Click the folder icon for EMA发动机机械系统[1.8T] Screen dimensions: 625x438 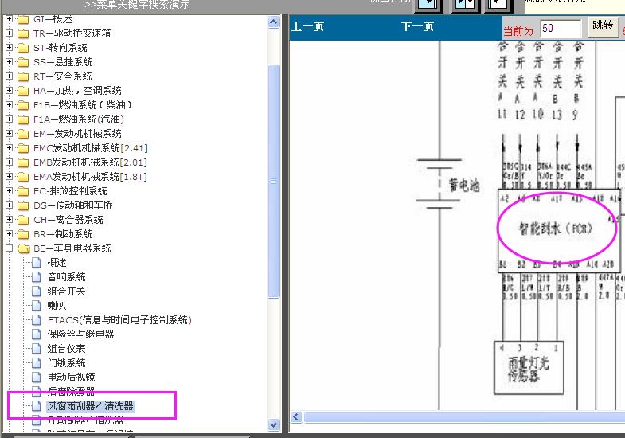coord(23,177)
